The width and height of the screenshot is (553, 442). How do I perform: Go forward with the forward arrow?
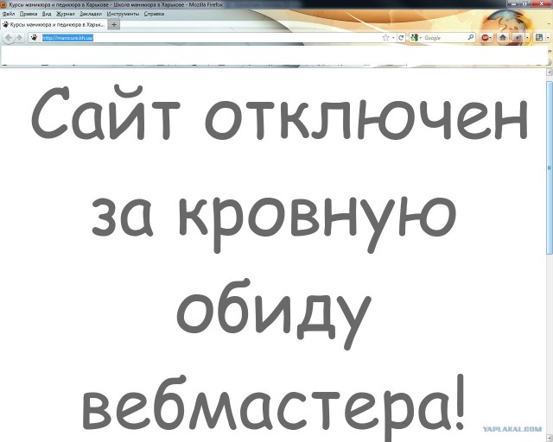coord(19,37)
